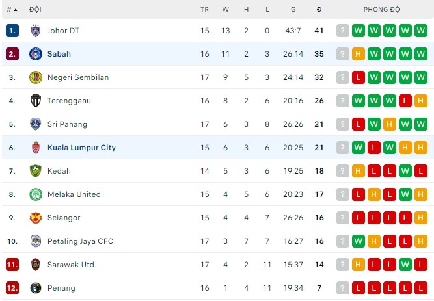Click the Negeri Sembilan team crest
This screenshot has height=301, width=434.
tap(35, 77)
